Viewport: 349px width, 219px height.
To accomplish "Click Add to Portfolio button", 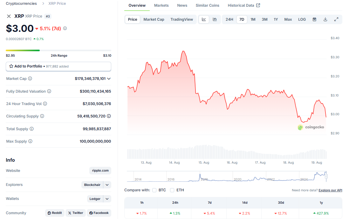I will coord(58,67).
